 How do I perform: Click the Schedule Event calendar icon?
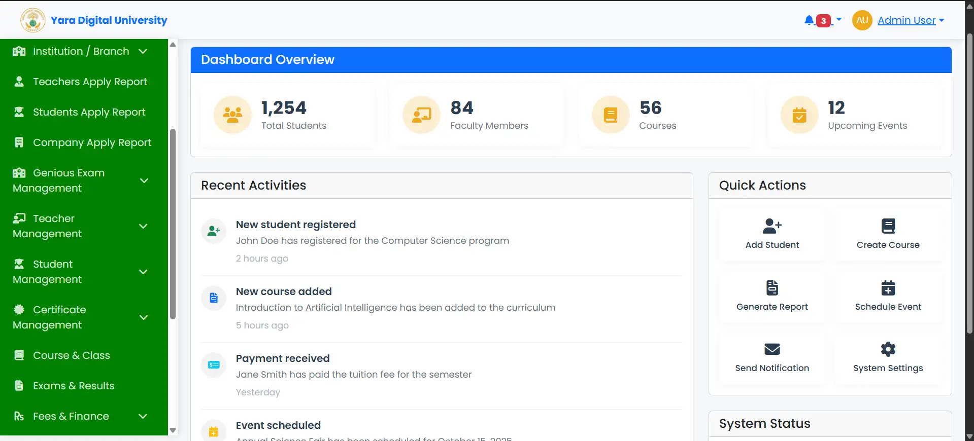tap(888, 288)
